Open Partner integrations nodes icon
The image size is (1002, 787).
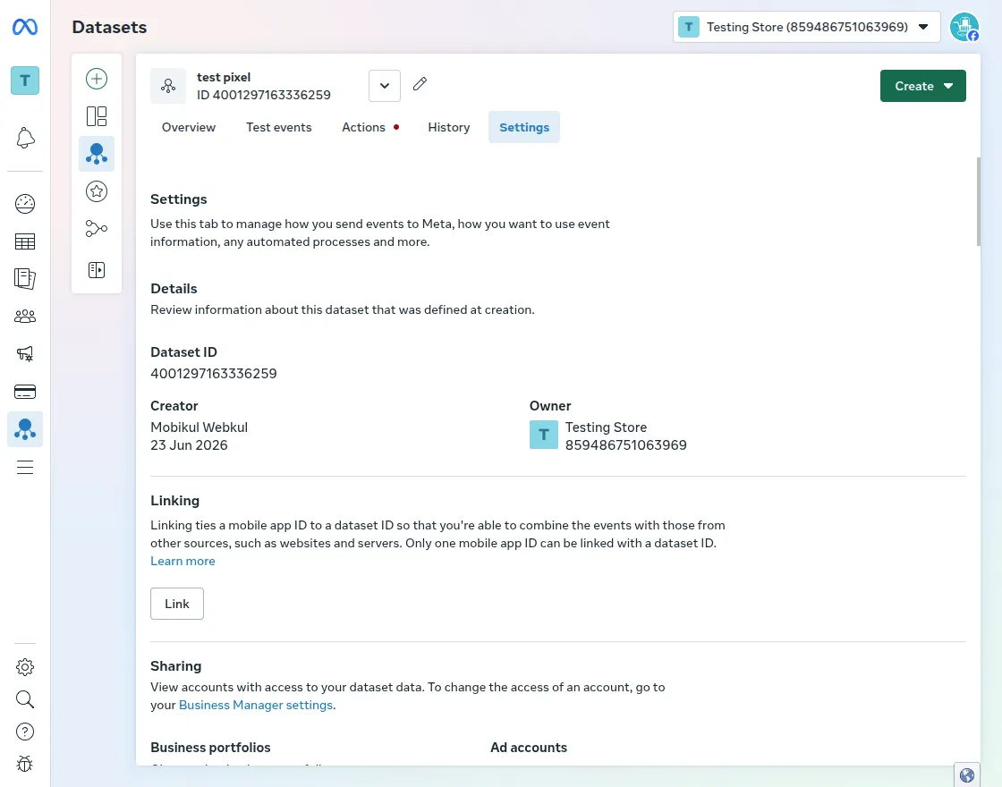point(97,229)
